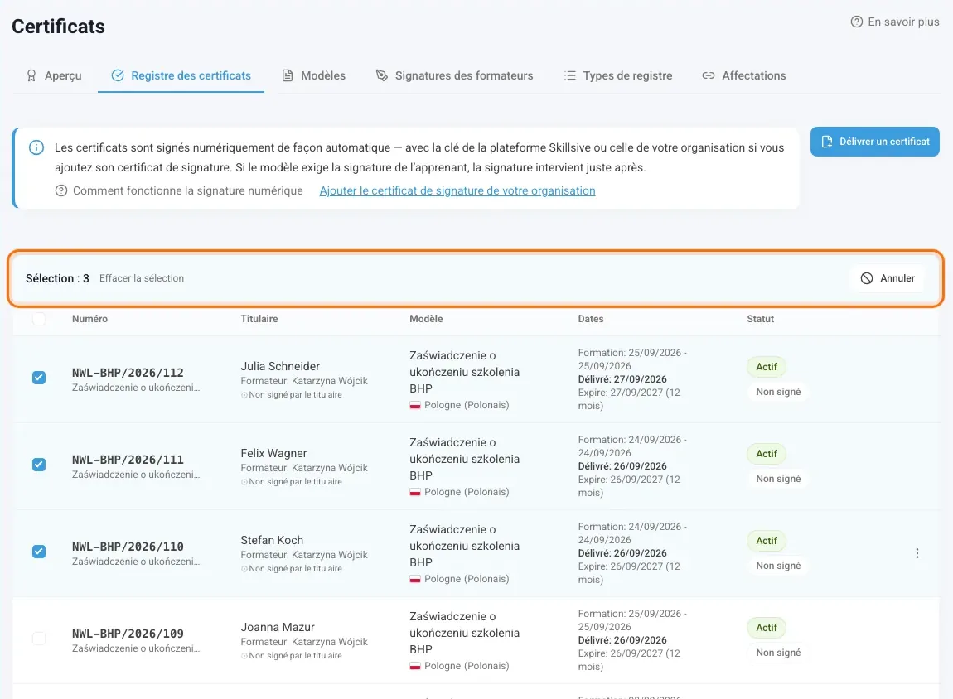
Task: Click the Titulaire column header
Action: coord(259,319)
